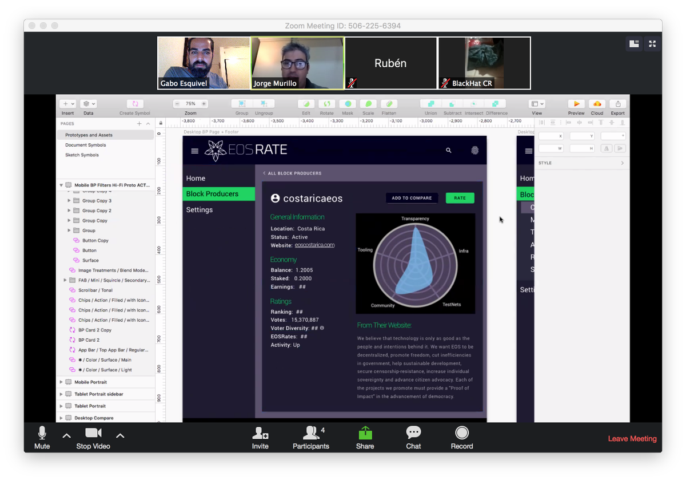Apply the Subtract boolean operation
The width and height of the screenshot is (686, 481).
tap(452, 104)
